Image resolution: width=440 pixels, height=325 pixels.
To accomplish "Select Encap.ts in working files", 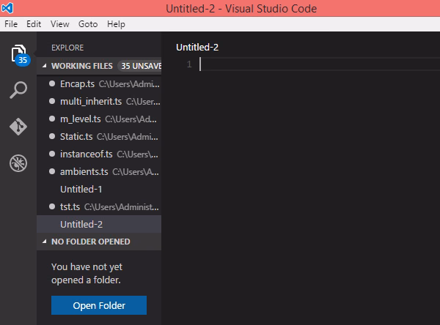I will pyautogui.click(x=99, y=83).
